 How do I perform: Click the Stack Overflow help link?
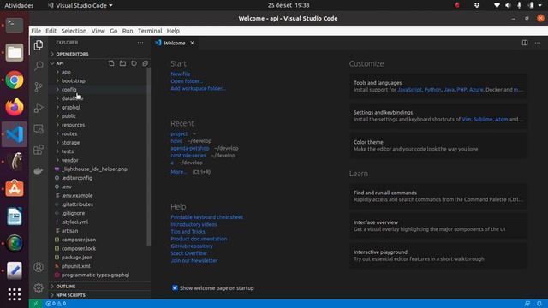coord(188,253)
